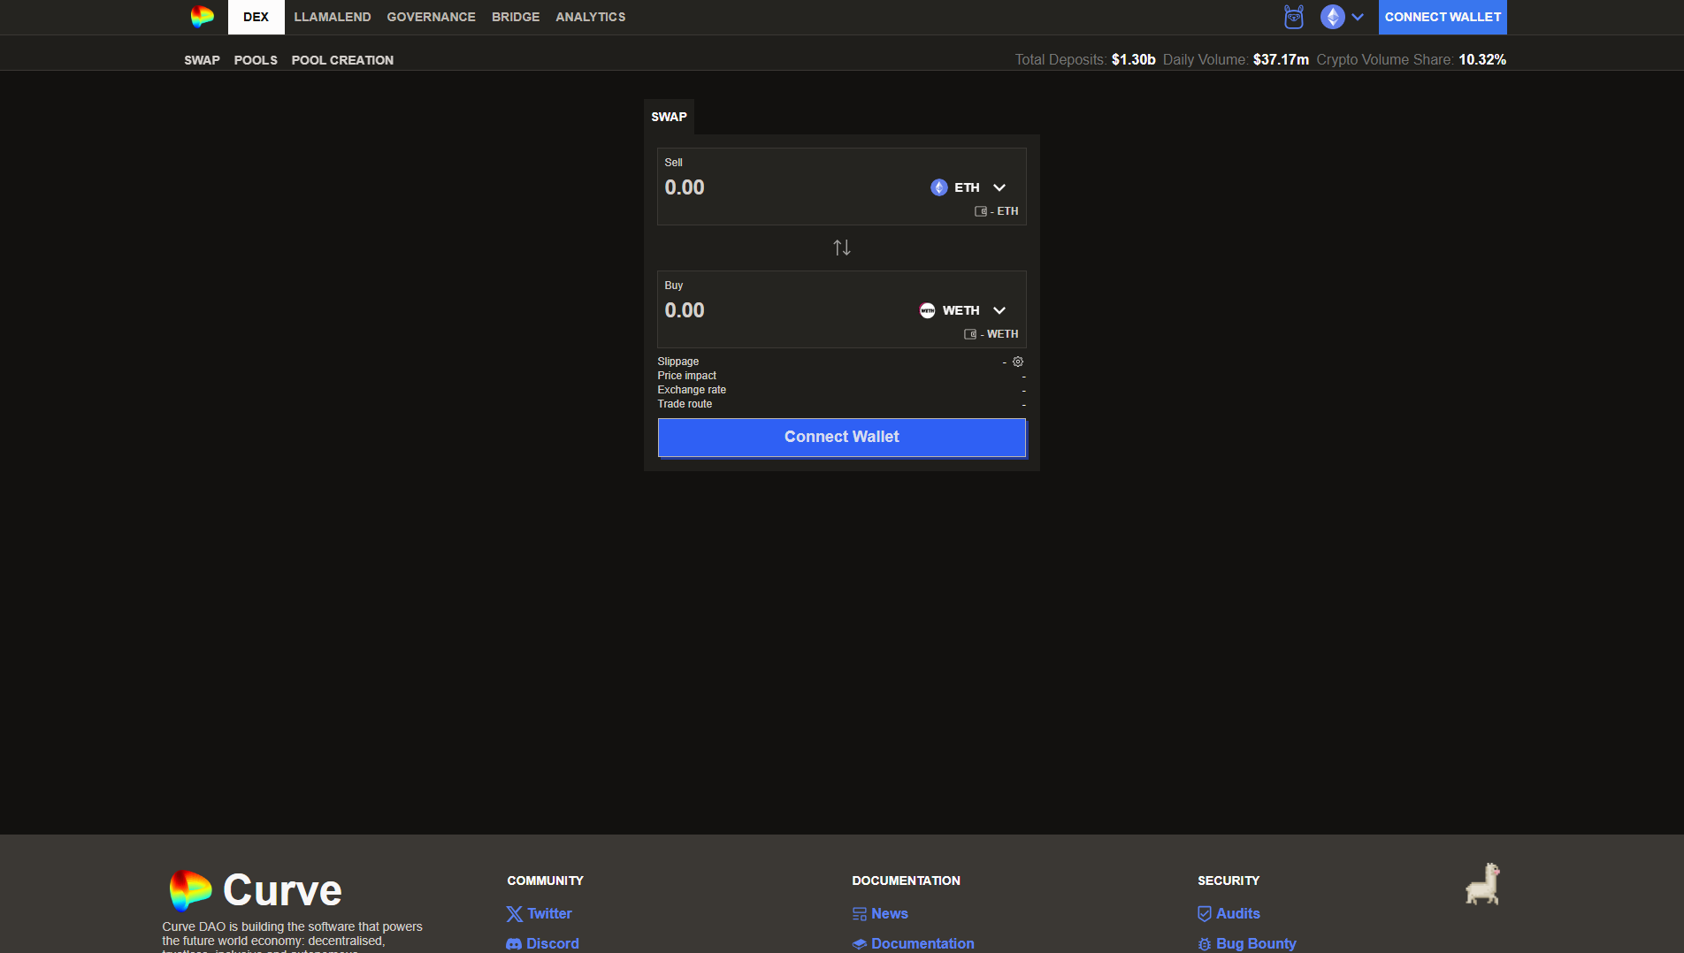Expand the network dropdown chevron
This screenshot has width=1684, height=953.
(x=1358, y=17)
